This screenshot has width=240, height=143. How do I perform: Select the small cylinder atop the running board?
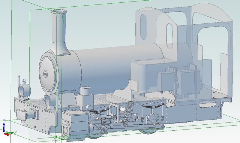(x=86, y=91)
